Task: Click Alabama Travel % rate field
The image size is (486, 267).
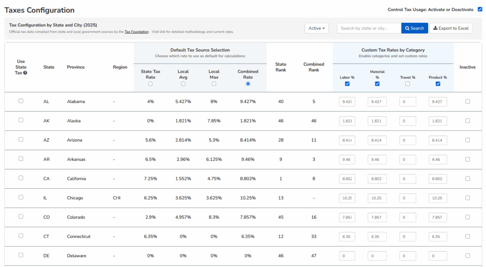Action: tap(408, 101)
